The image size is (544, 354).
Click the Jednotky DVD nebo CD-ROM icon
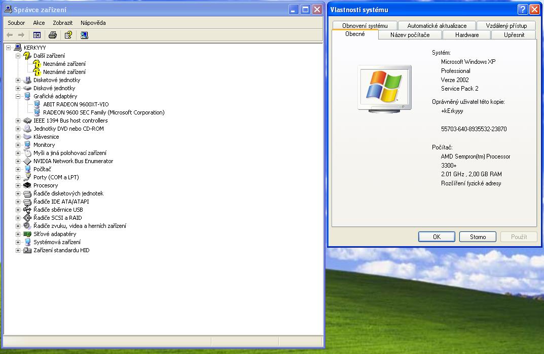coord(27,129)
